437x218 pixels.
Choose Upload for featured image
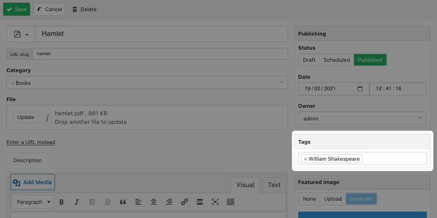pos(333,199)
